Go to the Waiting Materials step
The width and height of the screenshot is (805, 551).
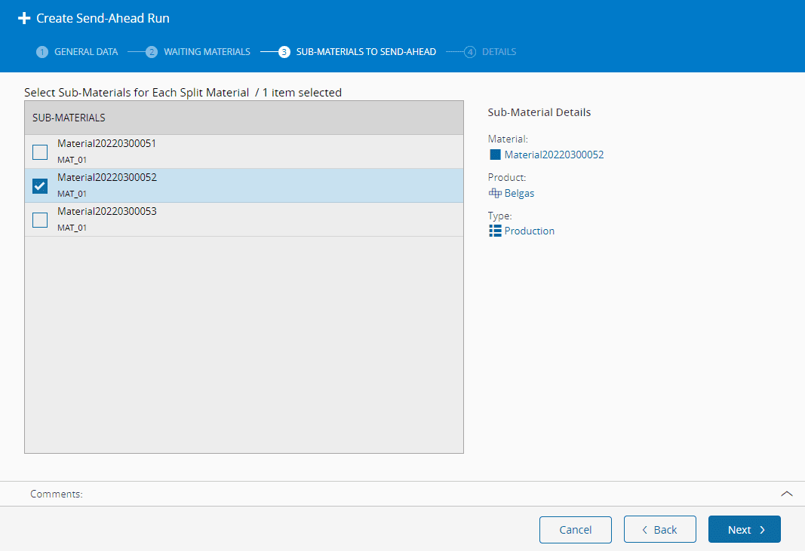(207, 52)
